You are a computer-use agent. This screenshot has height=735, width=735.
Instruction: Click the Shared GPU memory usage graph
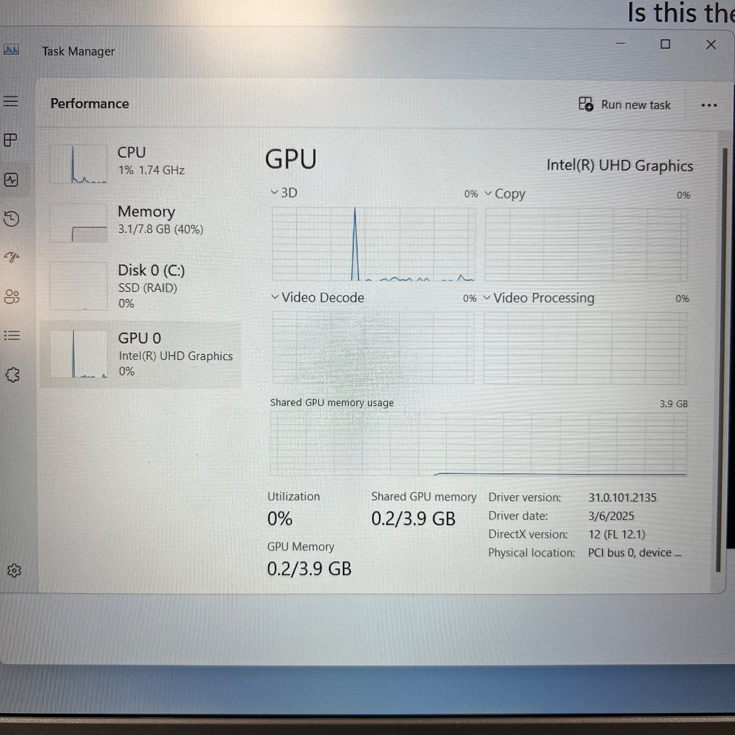pyautogui.click(x=478, y=441)
